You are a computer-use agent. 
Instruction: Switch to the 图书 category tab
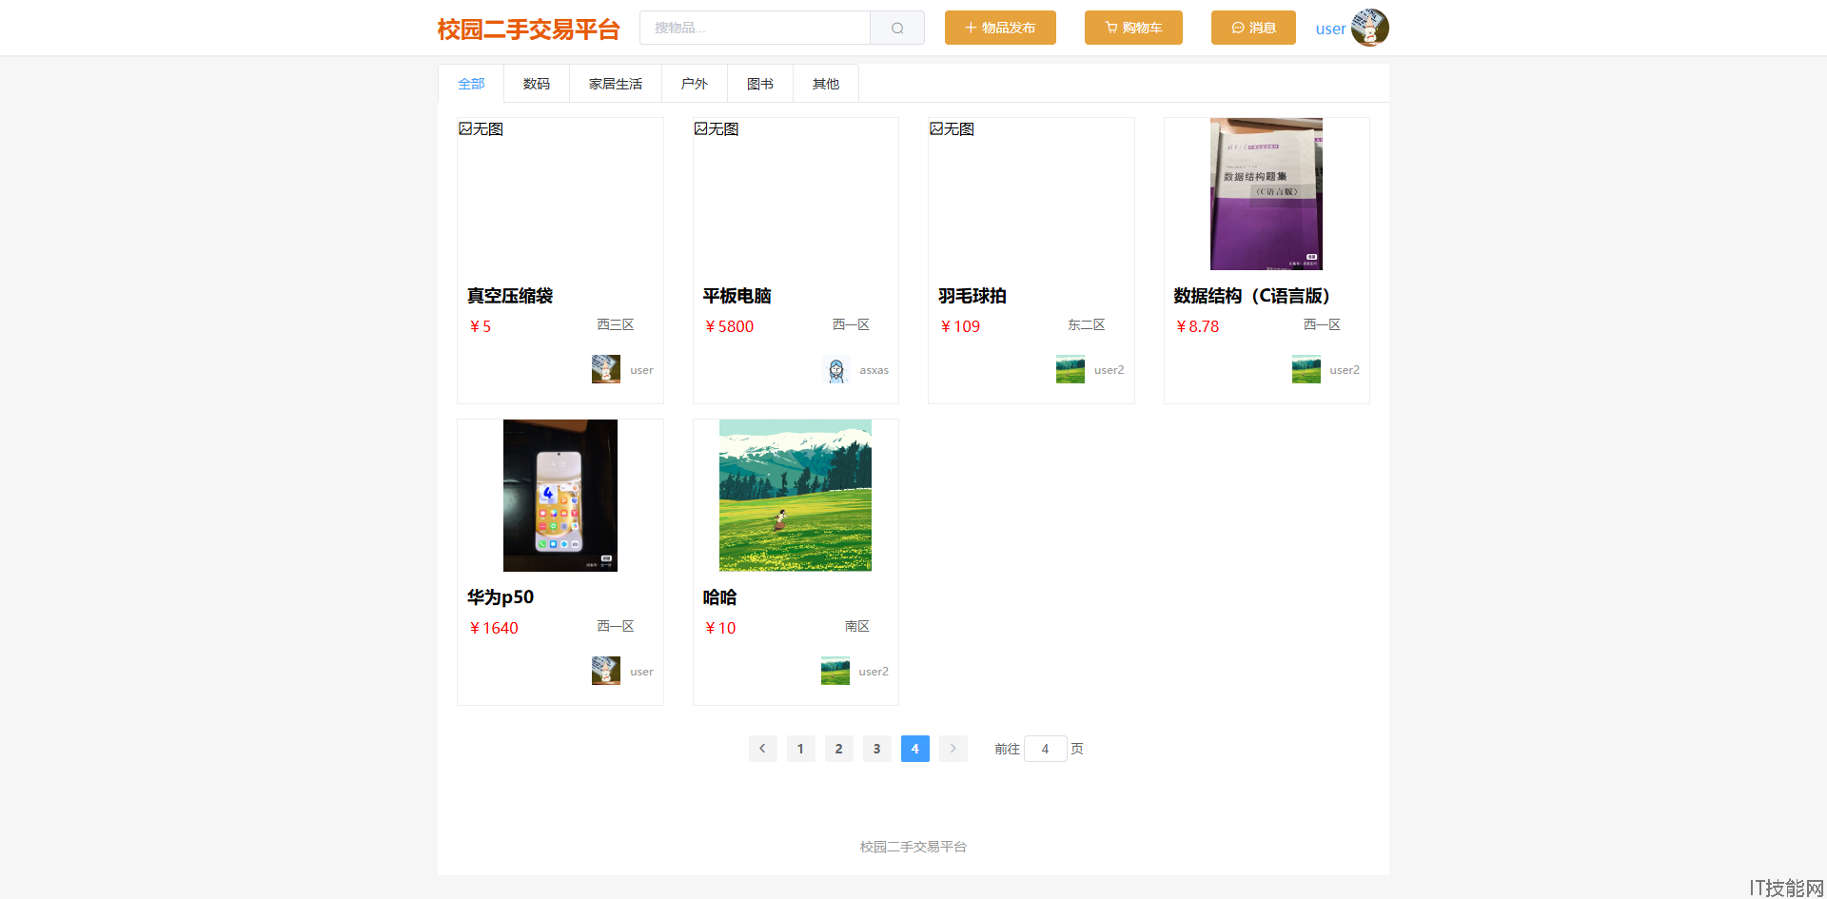pos(760,84)
